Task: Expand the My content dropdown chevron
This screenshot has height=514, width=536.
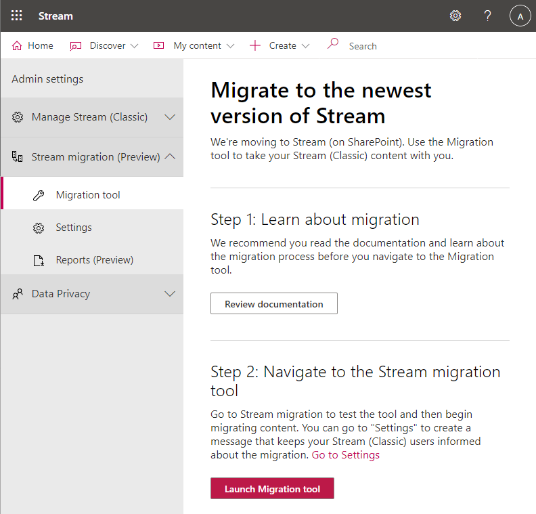Action: pos(230,46)
